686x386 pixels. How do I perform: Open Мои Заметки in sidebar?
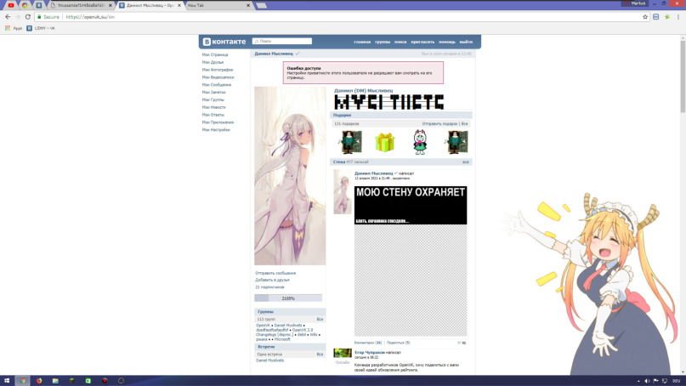(213, 93)
